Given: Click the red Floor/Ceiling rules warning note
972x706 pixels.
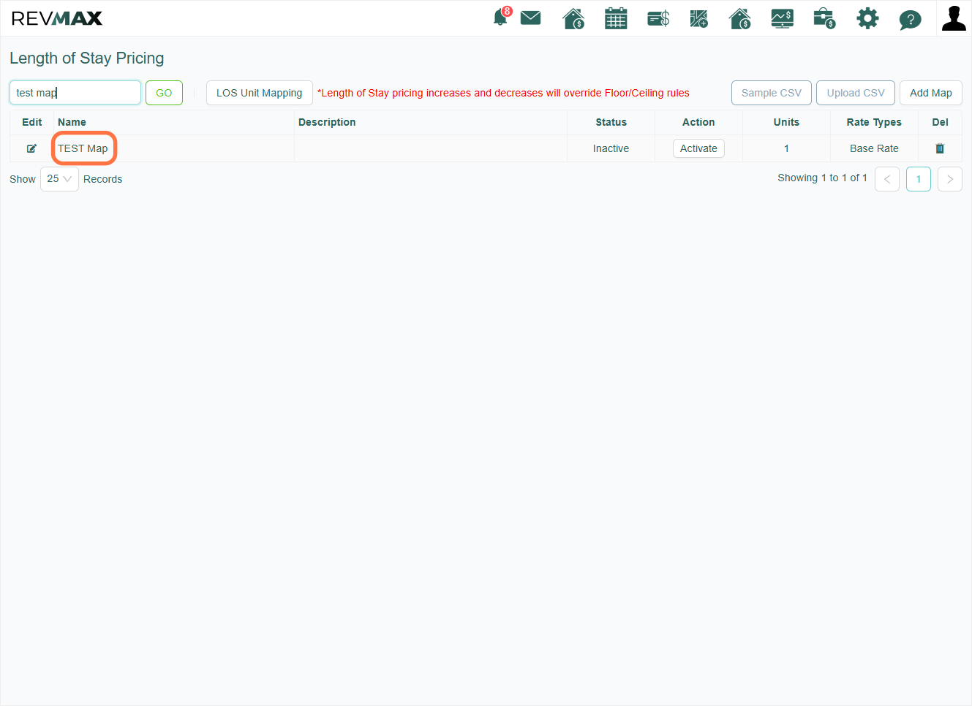Looking at the screenshot, I should [x=503, y=93].
